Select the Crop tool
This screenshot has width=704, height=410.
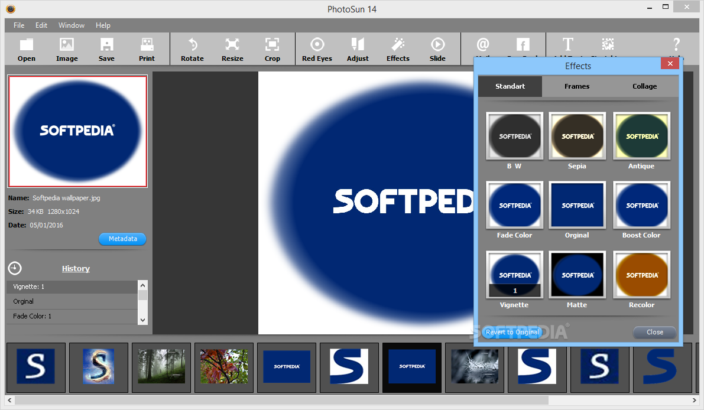click(272, 49)
